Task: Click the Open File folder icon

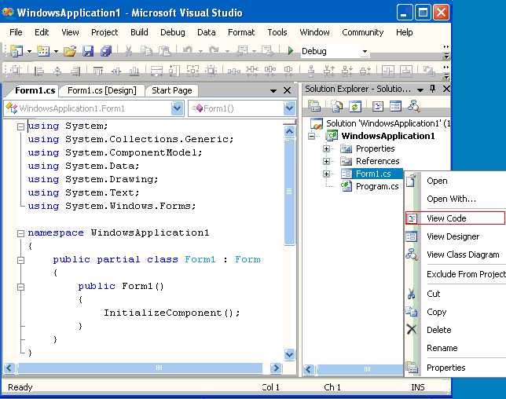Action: coord(70,51)
